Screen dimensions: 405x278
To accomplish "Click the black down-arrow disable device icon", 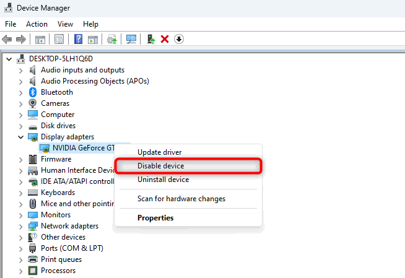I will [179, 39].
